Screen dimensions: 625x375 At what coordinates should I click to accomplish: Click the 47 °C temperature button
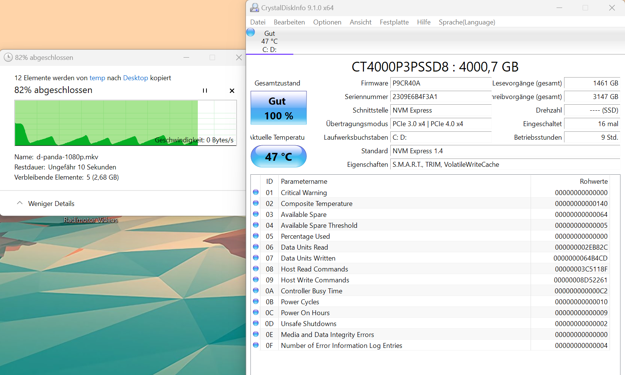click(x=279, y=156)
